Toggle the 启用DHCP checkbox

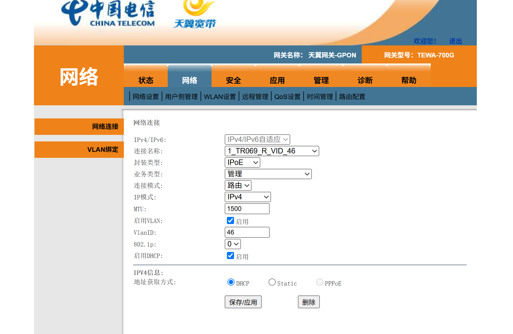[x=230, y=255]
